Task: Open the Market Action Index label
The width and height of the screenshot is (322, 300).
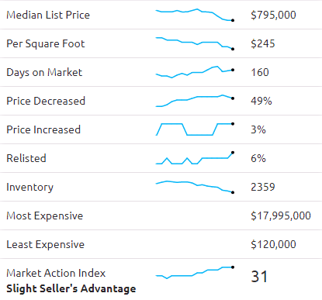Action: pyautogui.click(x=56, y=273)
